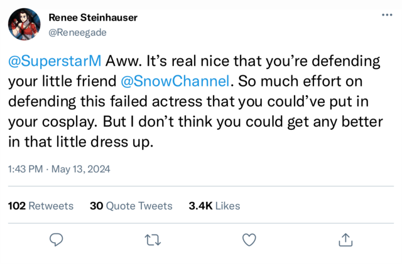Screen dimensions: 402x264
Task: Click the tweet's last line "in that little dress up."
Action: (x=80, y=141)
